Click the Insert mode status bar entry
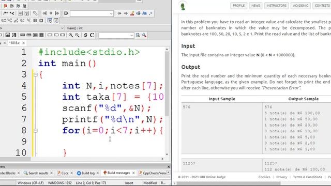The height and width of the screenshot is (186, 331). point(129,183)
